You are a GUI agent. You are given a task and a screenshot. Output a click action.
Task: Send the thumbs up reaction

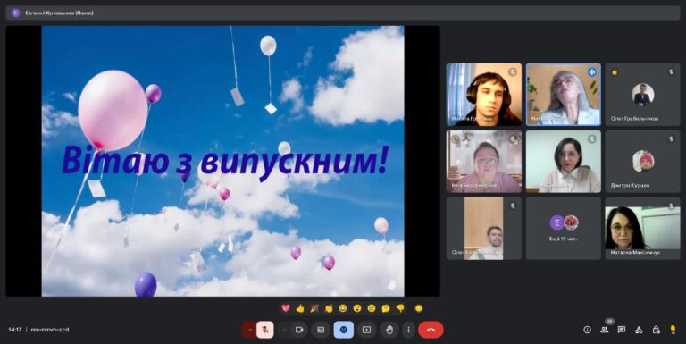300,308
